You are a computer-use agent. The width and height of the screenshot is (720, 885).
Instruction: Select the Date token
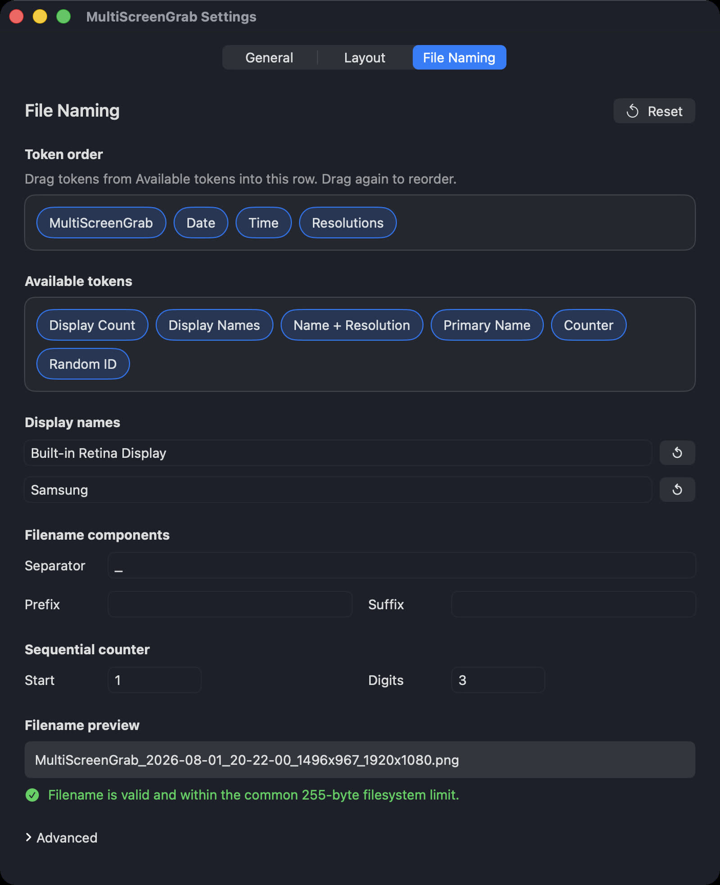(x=201, y=223)
